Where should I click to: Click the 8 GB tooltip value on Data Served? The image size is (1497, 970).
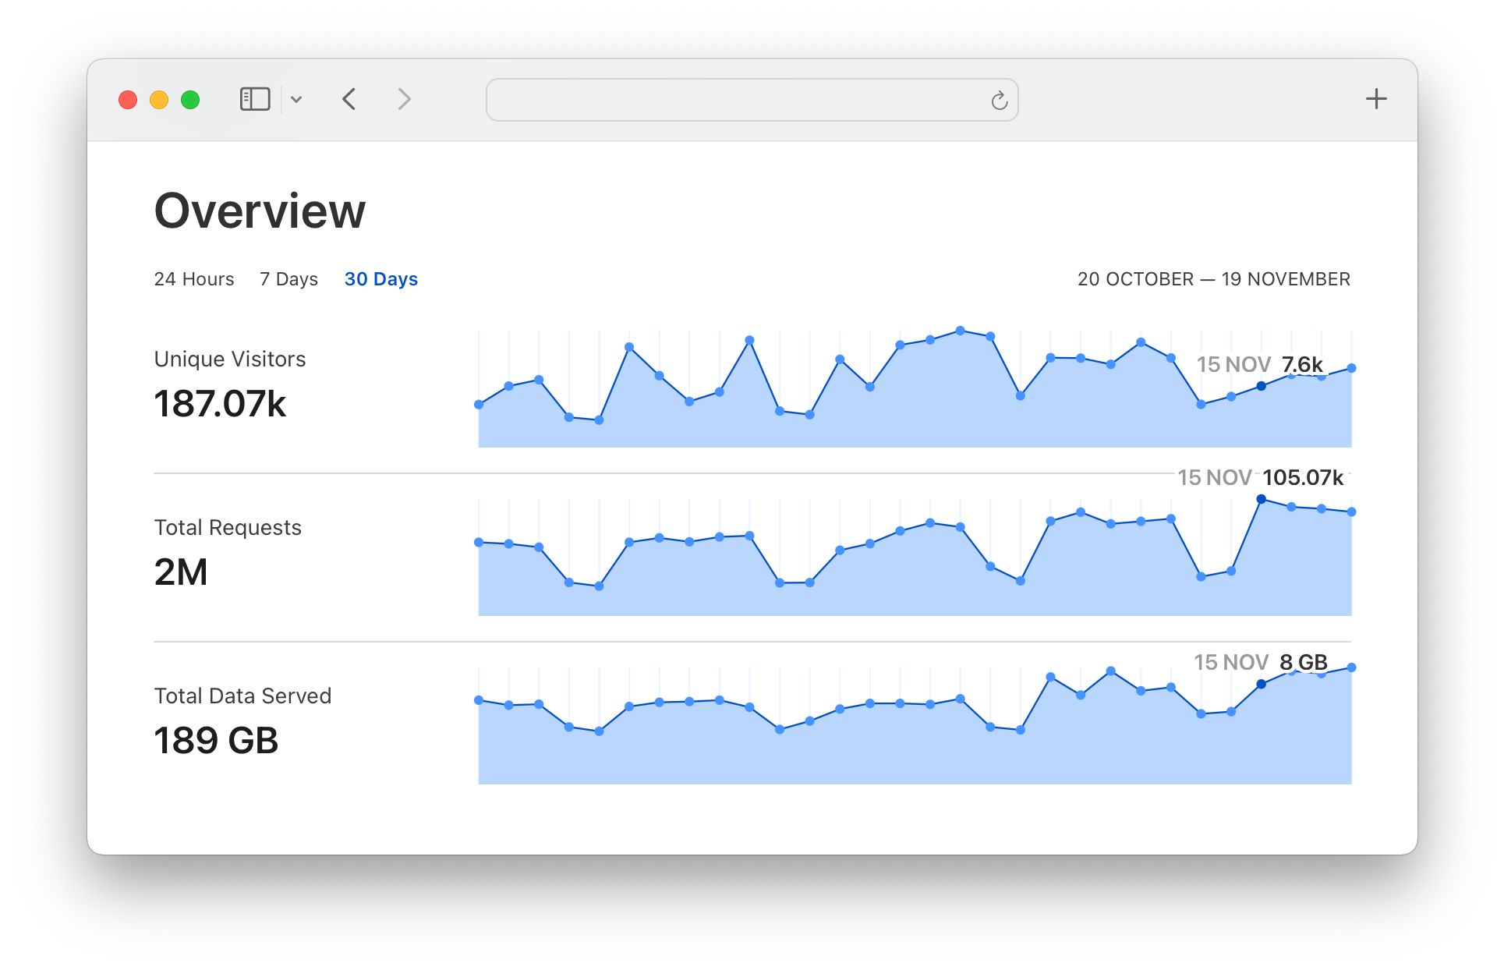(x=1304, y=662)
